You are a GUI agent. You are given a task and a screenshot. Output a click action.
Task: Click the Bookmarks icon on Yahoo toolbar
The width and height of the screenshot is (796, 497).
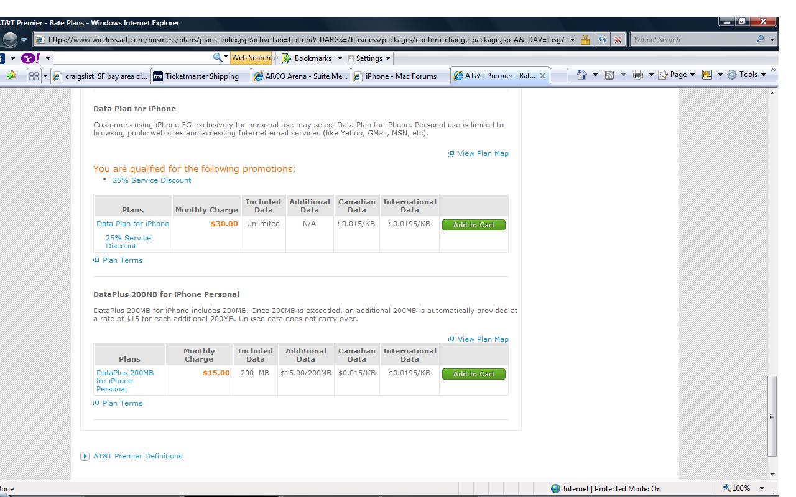click(287, 58)
